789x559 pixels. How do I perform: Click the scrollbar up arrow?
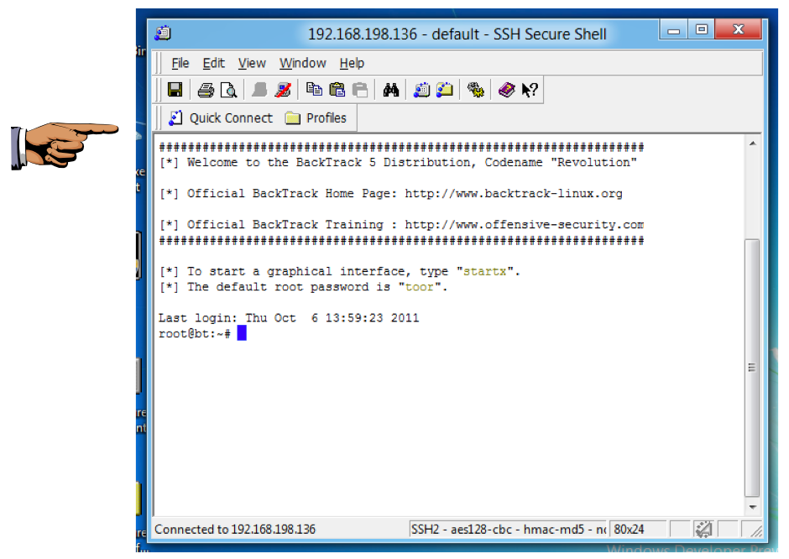[x=752, y=144]
